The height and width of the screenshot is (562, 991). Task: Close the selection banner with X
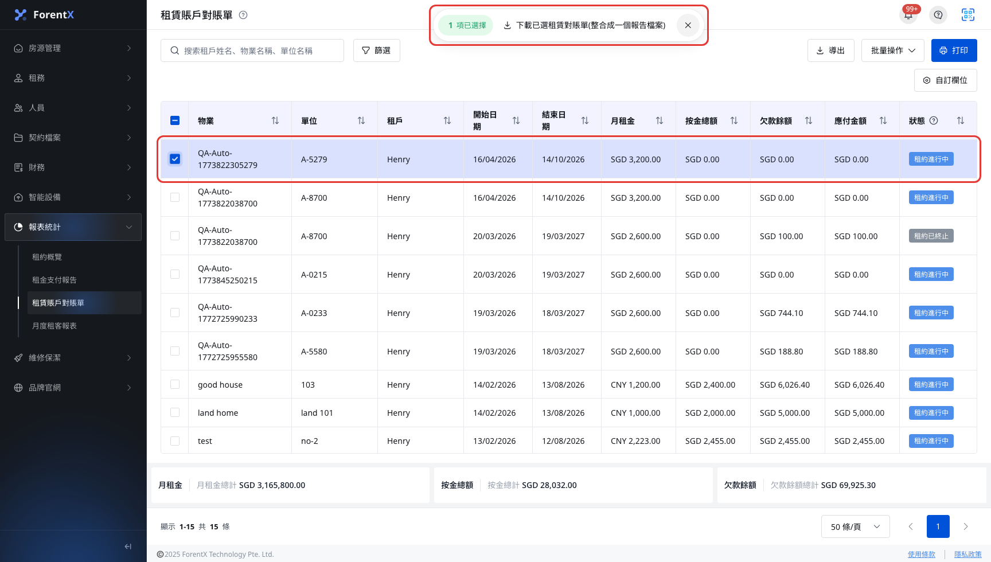coord(688,25)
